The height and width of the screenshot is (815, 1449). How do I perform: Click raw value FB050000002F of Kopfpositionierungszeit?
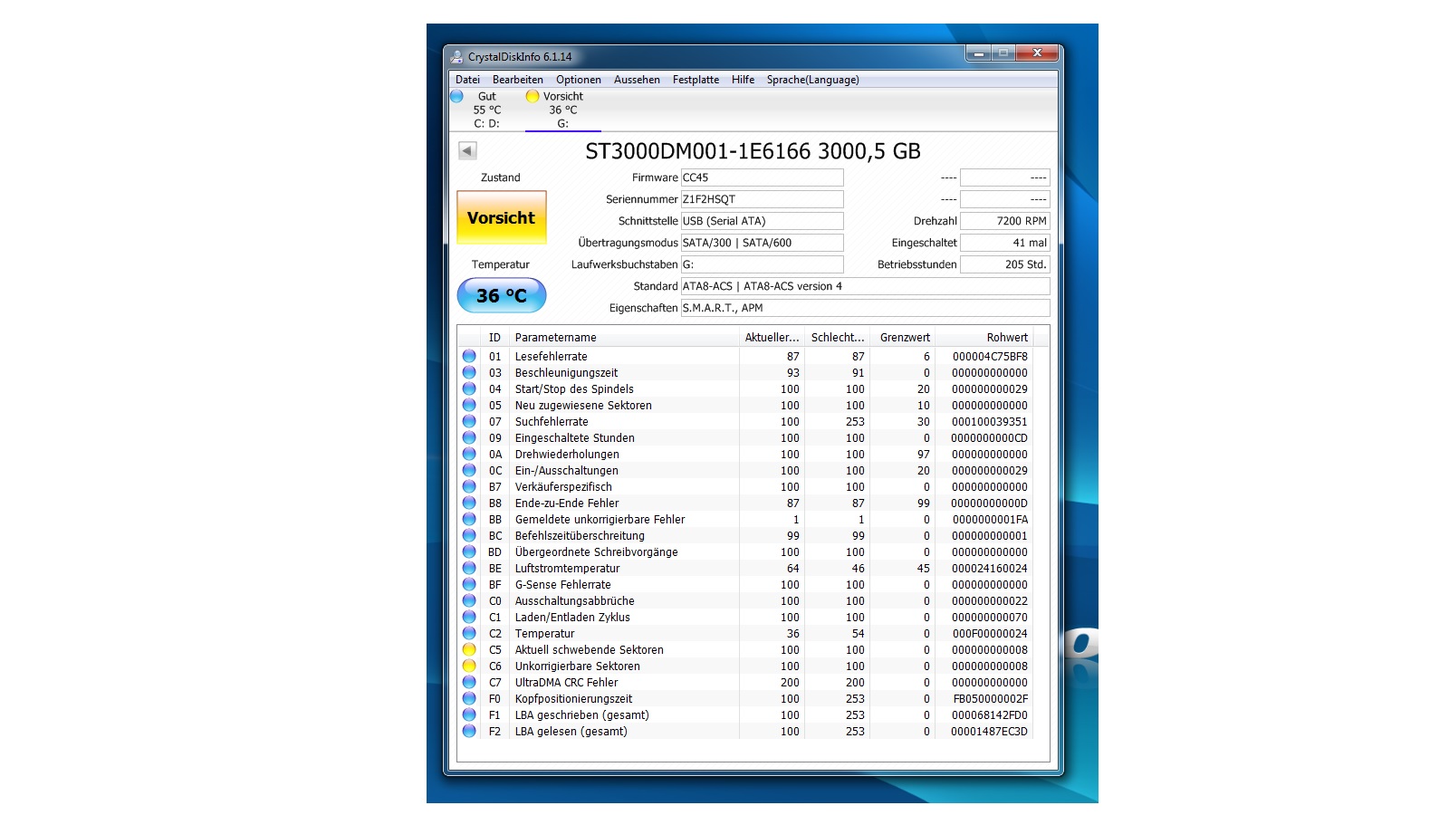point(990,699)
